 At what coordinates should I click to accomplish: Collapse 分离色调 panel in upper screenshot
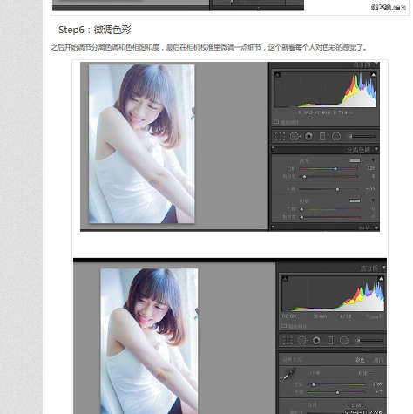click(x=376, y=149)
